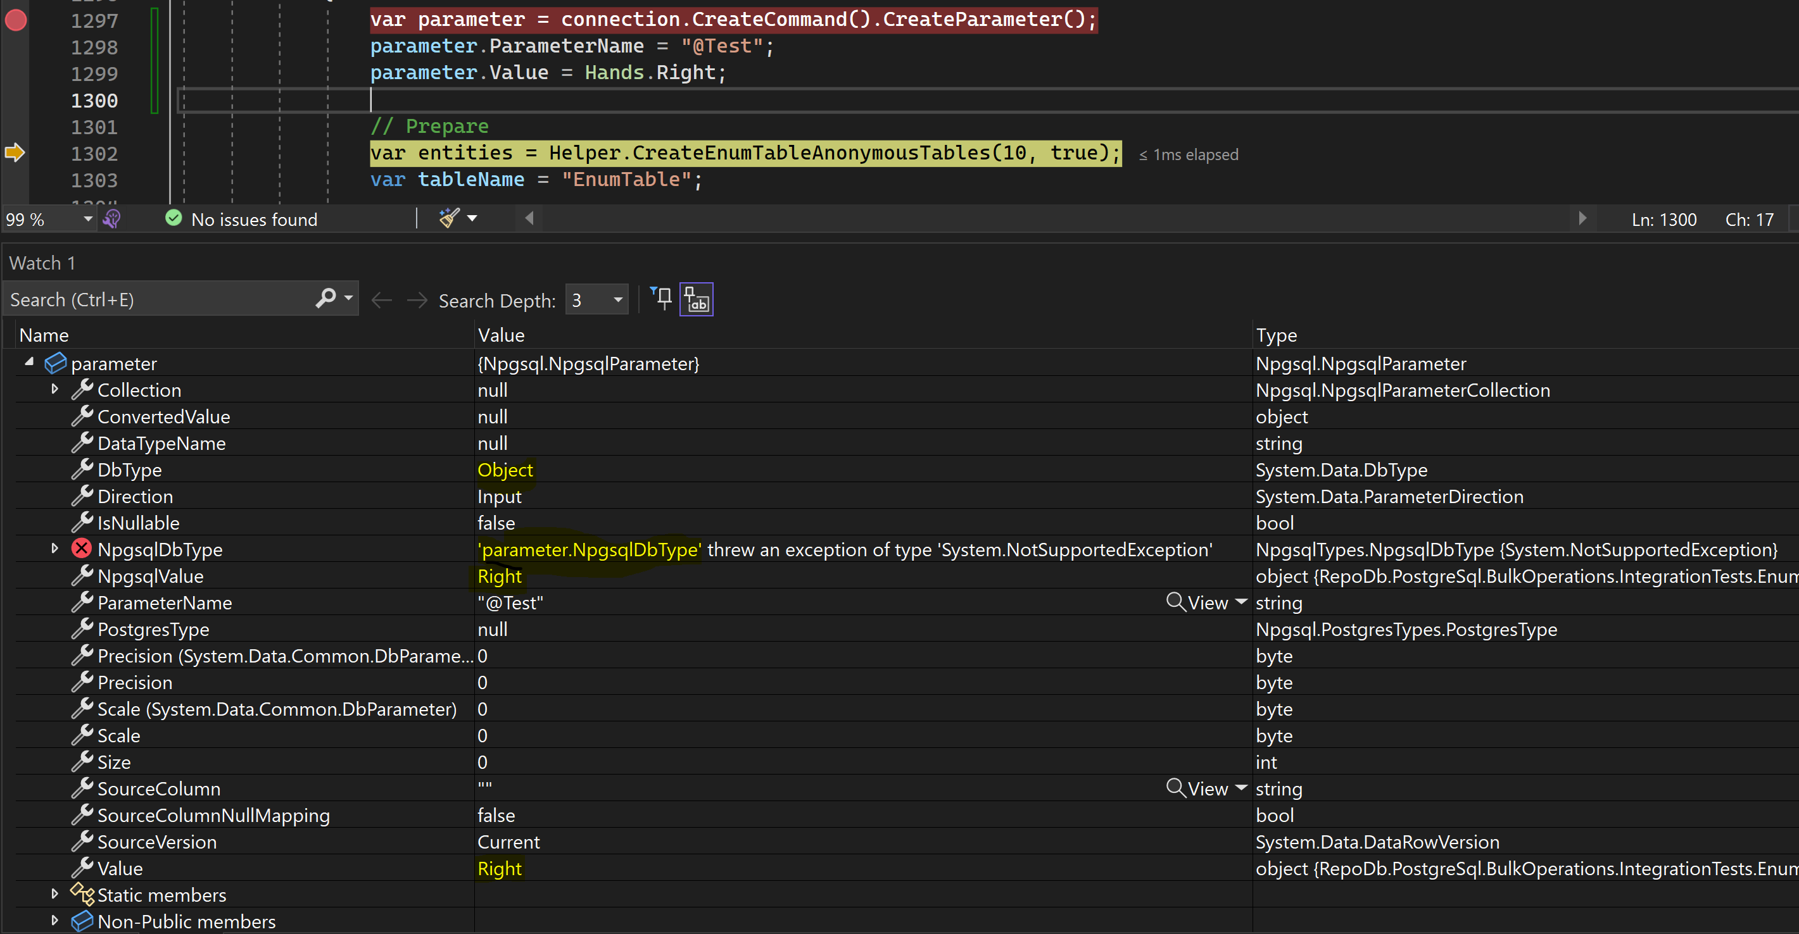Click the Watch search magnifier icon
The width and height of the screenshot is (1799, 934).
click(325, 299)
